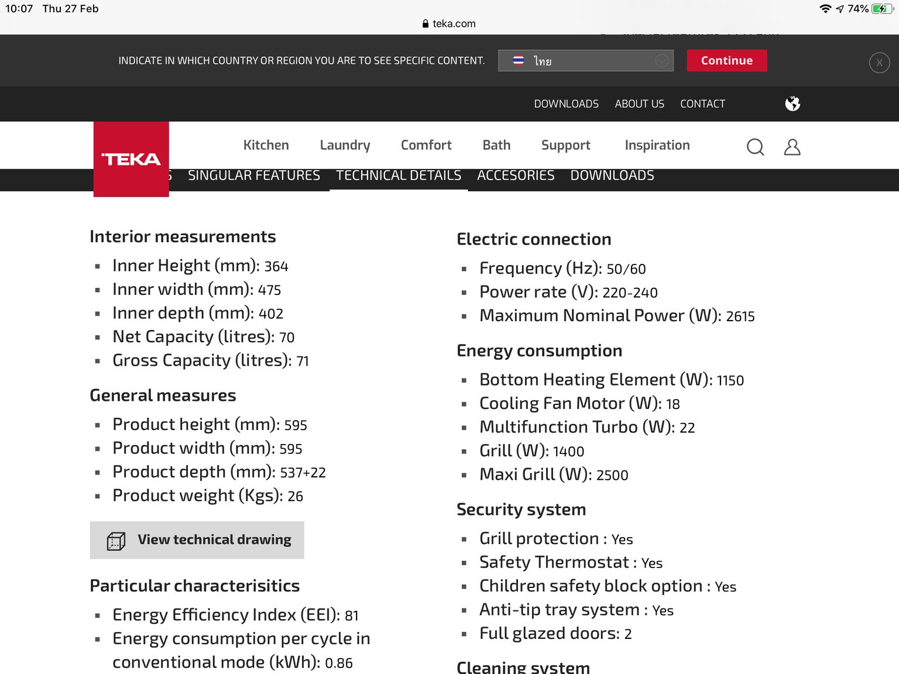Click Inner width (mm): 475 row
Viewport: 899px width, 674px height.
click(x=197, y=290)
